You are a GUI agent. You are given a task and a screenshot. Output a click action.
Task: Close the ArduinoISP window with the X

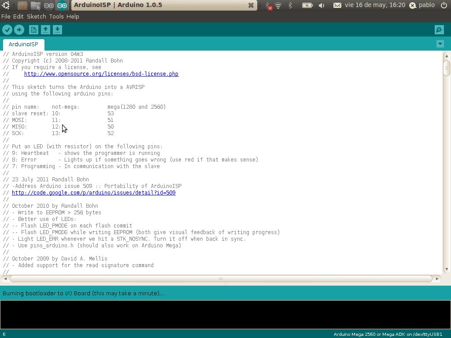[x=251, y=5]
